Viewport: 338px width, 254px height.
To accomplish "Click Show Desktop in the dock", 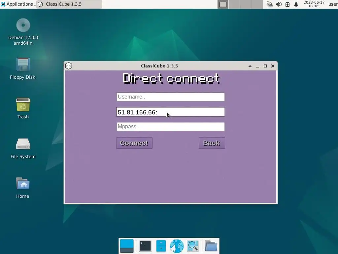I will pyautogui.click(x=127, y=246).
